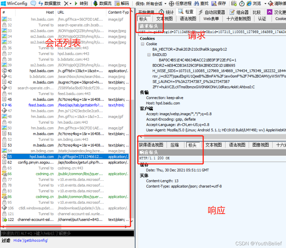
Task: Select response 标头 headers tab
Action: [x=192, y=145]
